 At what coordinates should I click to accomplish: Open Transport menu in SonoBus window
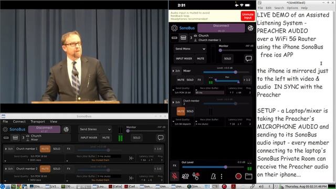pos(37,121)
